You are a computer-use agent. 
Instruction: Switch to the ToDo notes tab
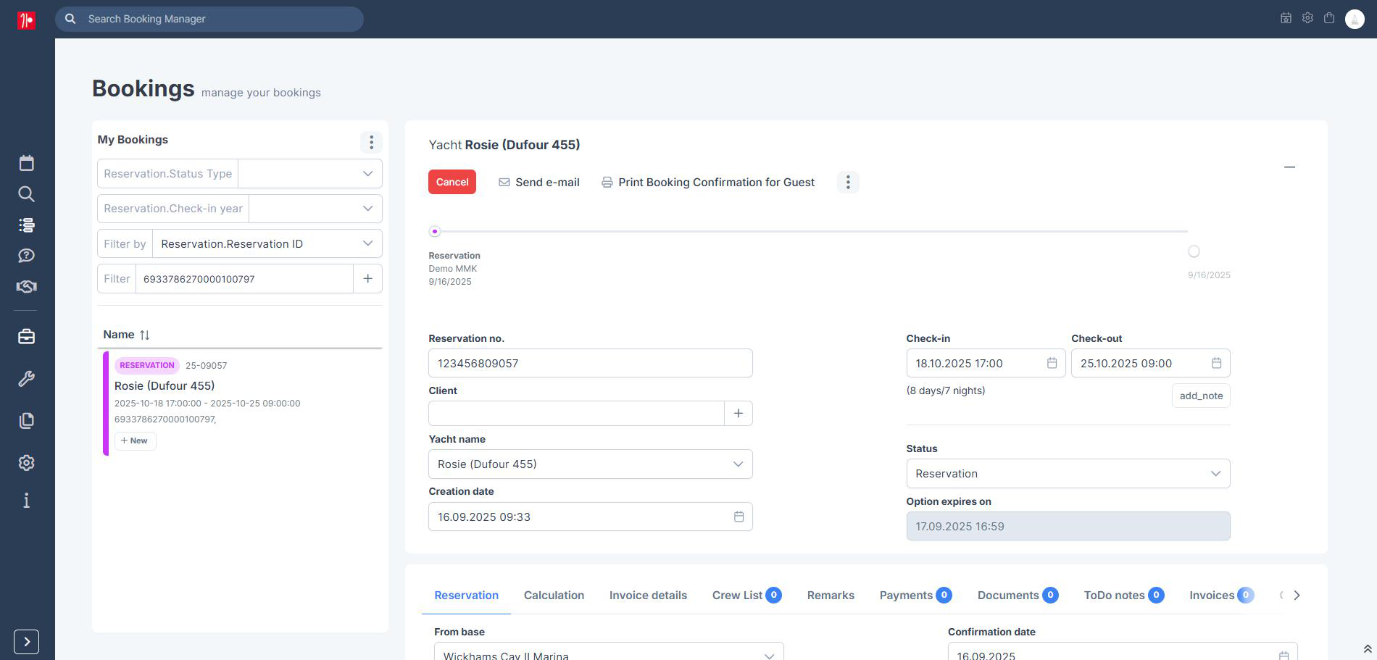(x=1124, y=595)
